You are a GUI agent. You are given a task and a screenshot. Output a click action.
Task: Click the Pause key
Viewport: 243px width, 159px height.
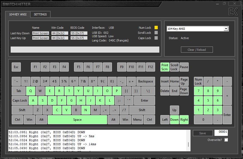pos(184,67)
